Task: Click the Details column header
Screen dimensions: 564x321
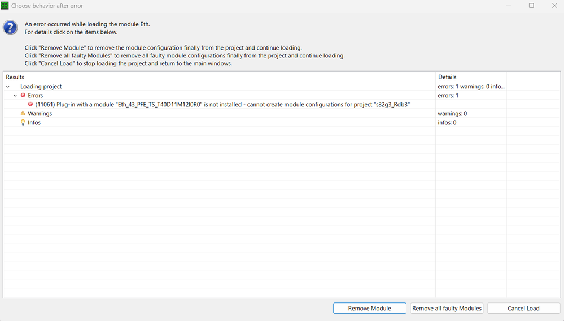Action: (447, 77)
